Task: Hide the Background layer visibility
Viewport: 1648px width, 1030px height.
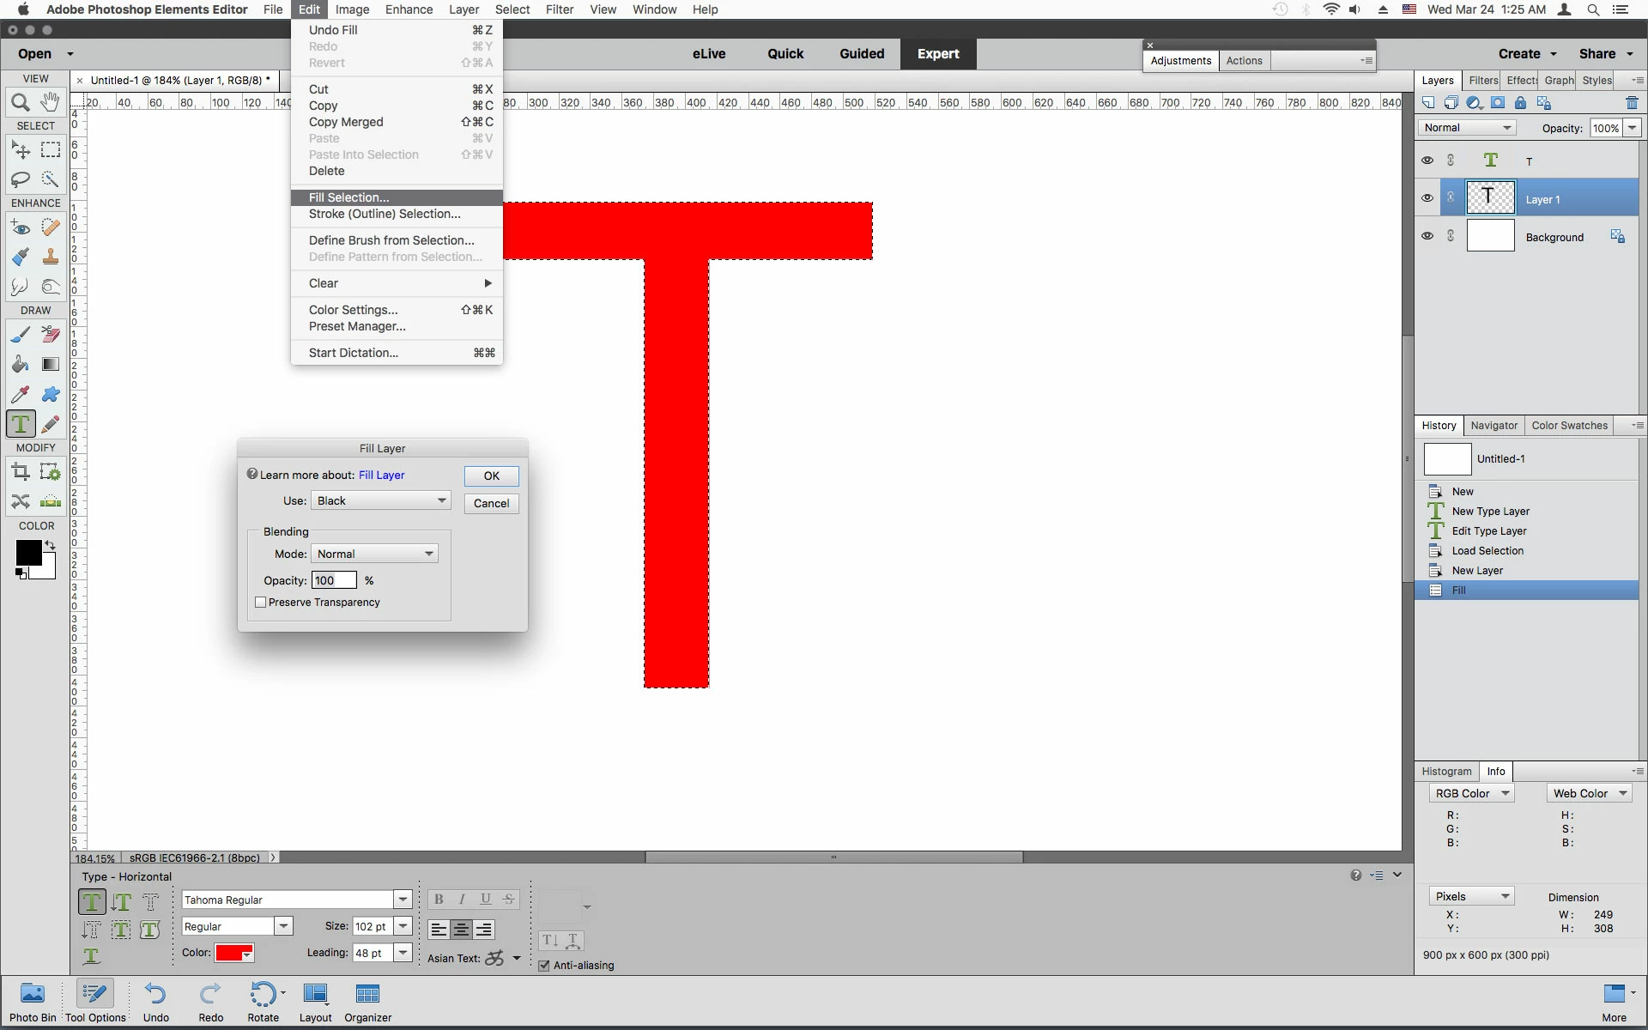Action: (1427, 236)
